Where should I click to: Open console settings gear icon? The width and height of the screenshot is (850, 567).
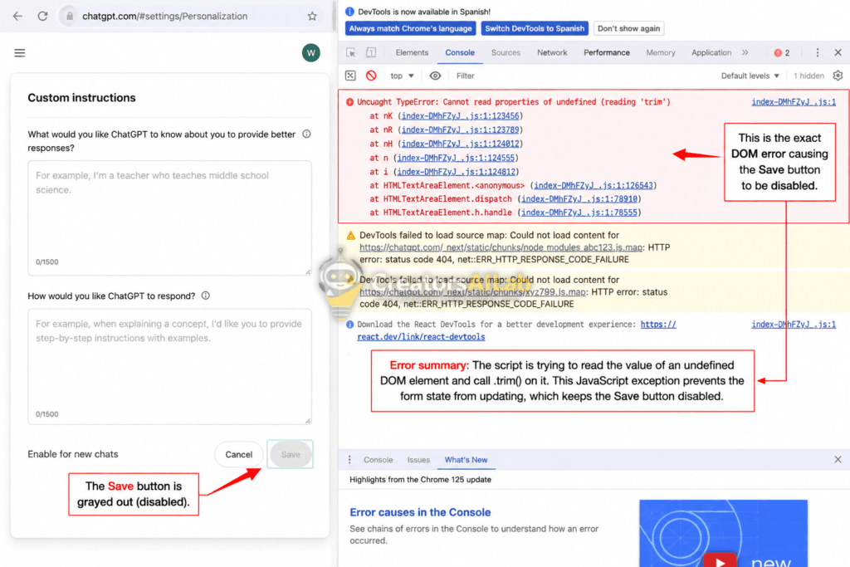click(x=838, y=76)
